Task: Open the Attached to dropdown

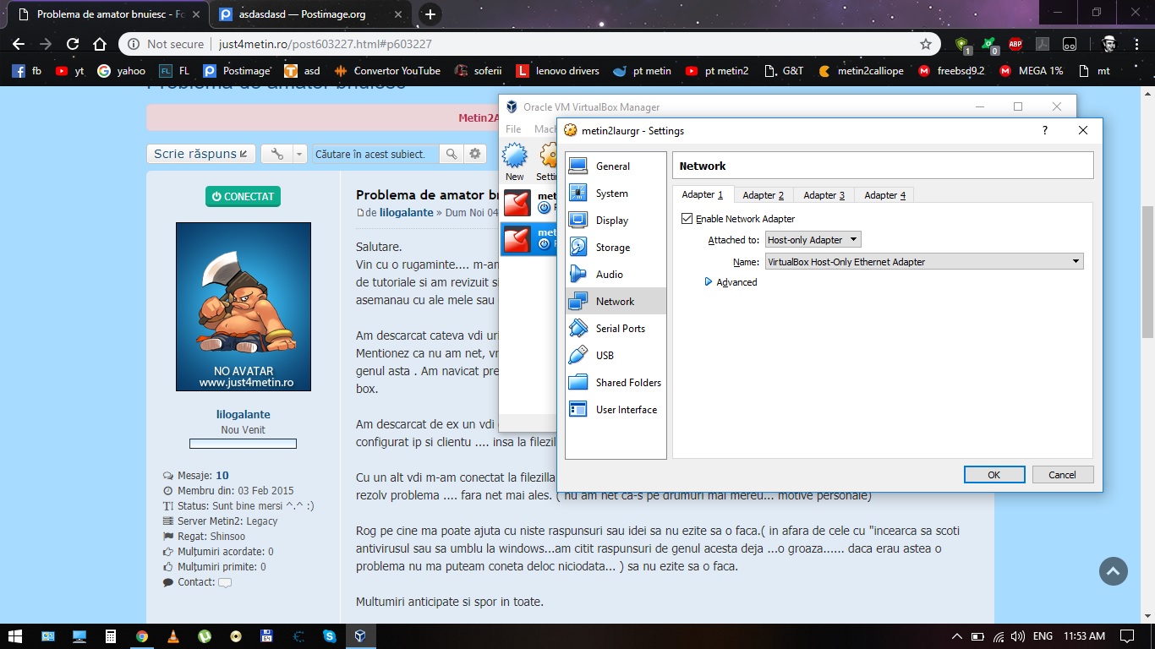Action: click(x=813, y=240)
